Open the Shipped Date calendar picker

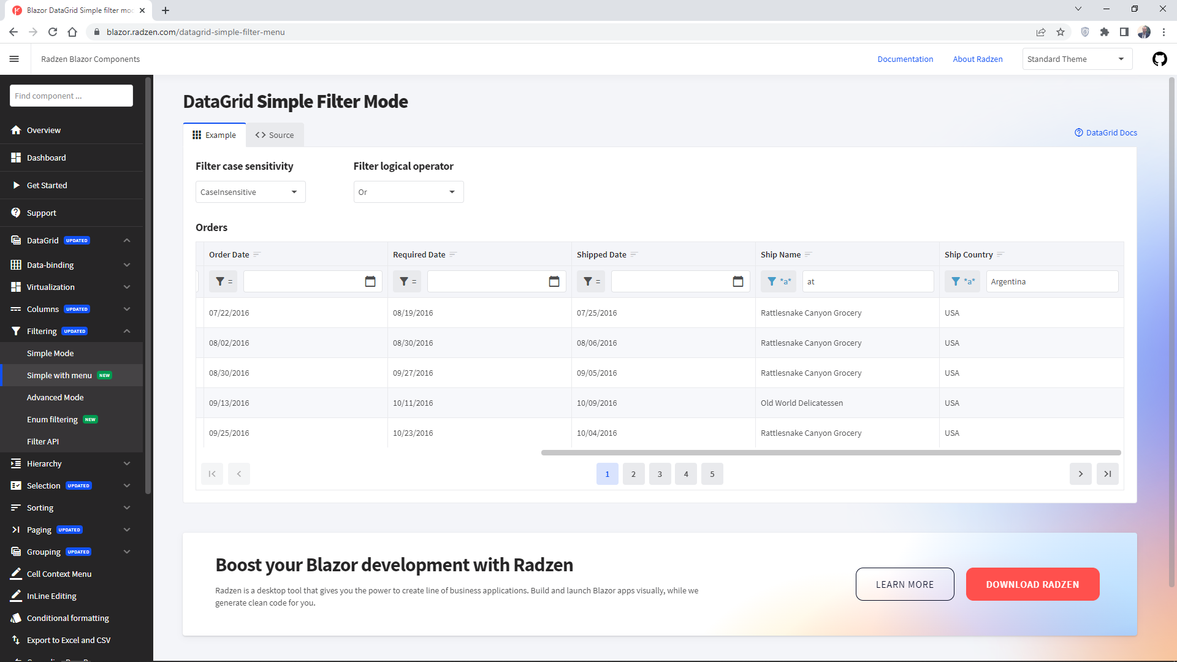[738, 281]
